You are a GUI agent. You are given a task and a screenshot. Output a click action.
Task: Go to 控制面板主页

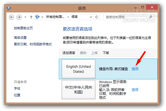pyautogui.click(x=23, y=28)
